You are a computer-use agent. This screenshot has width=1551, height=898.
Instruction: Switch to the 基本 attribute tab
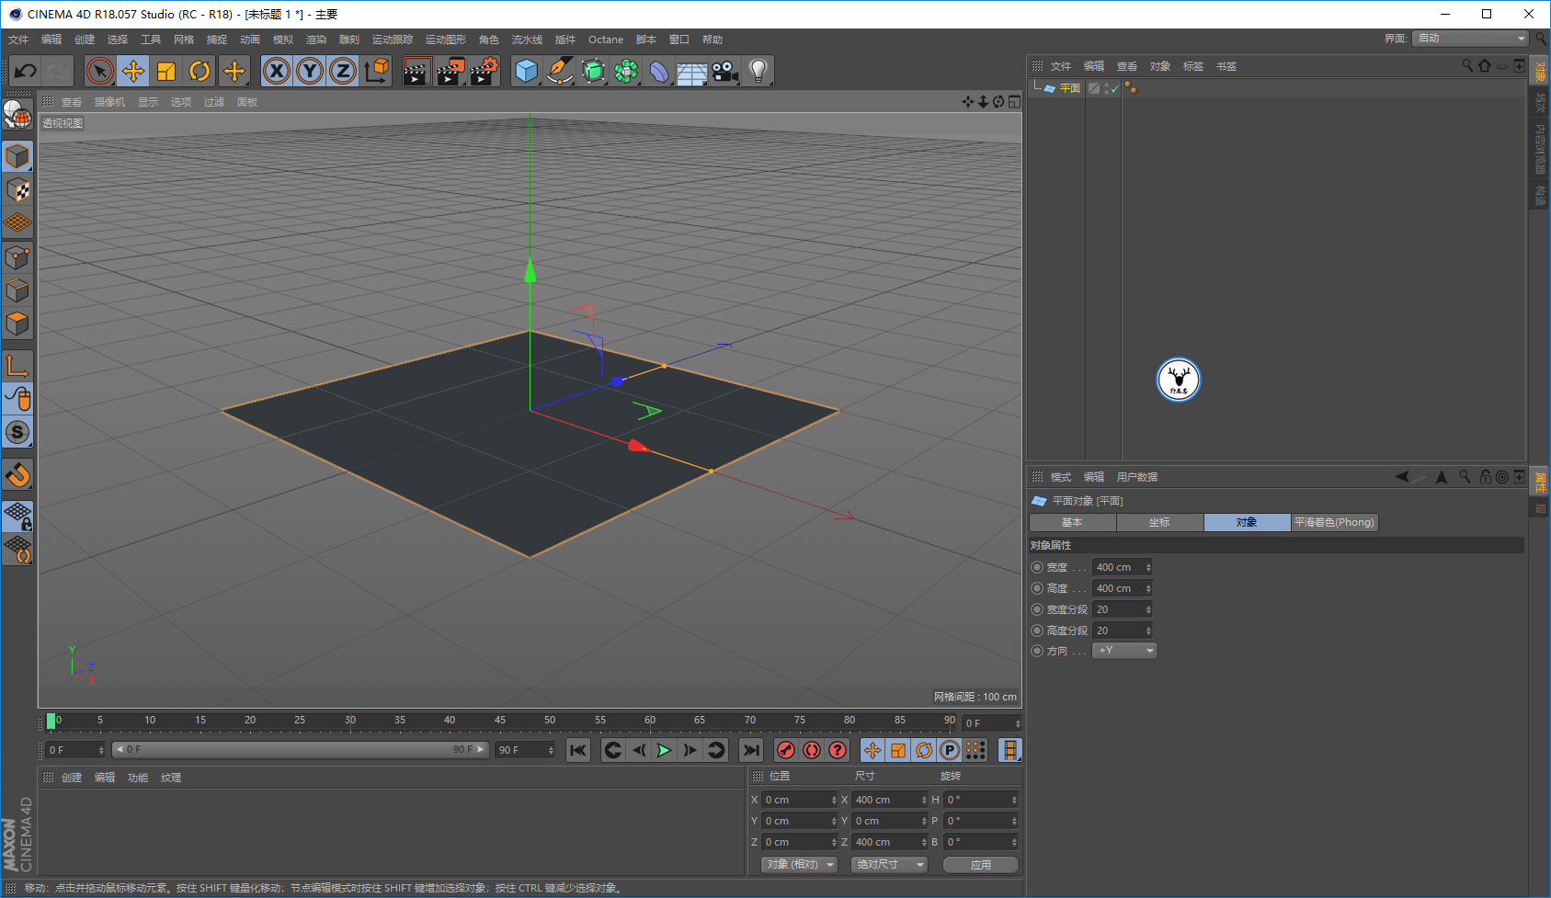[x=1072, y=522]
